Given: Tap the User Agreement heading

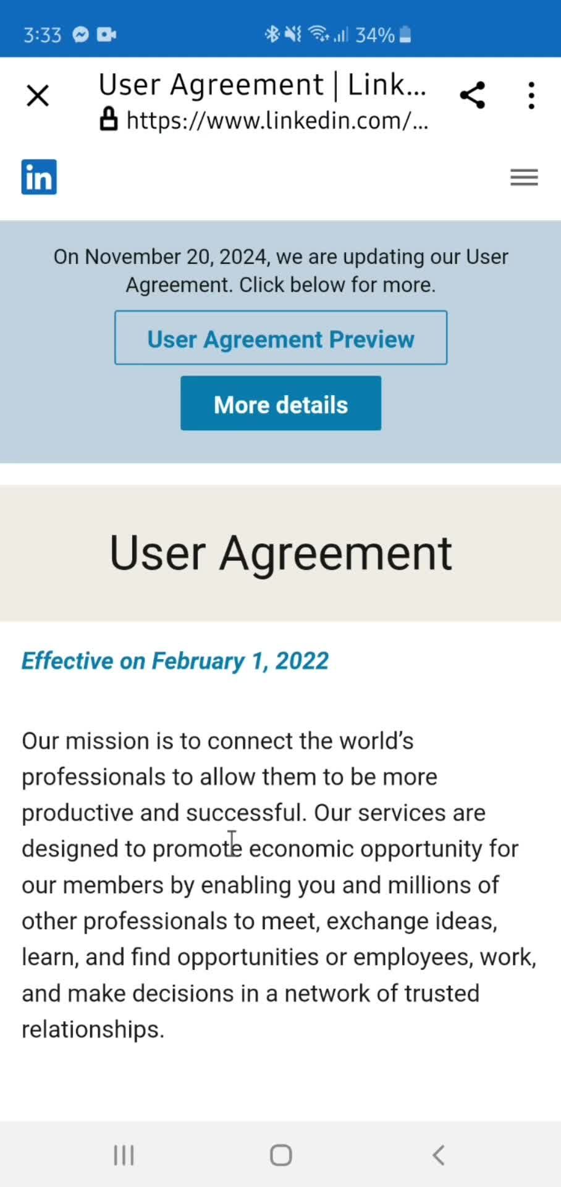Looking at the screenshot, I should click(x=280, y=553).
